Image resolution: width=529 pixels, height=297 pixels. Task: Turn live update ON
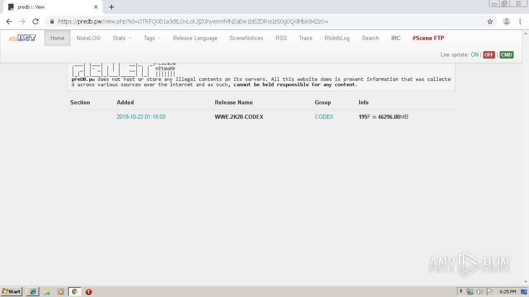pyautogui.click(x=474, y=54)
